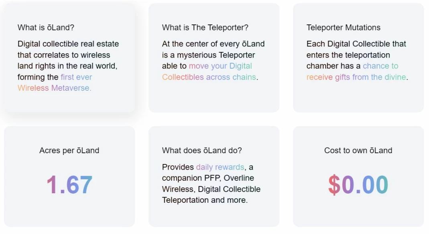
Task: Click 'enters the teleportation' text line
Action: point(348,55)
